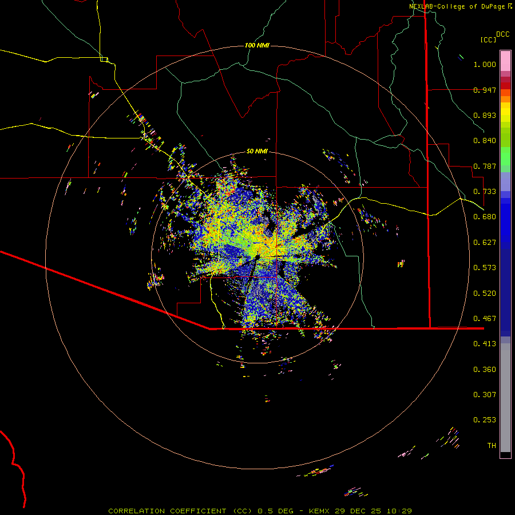Click the 0.840 legend value
The width and height of the screenshot is (515, 515).
point(485,141)
